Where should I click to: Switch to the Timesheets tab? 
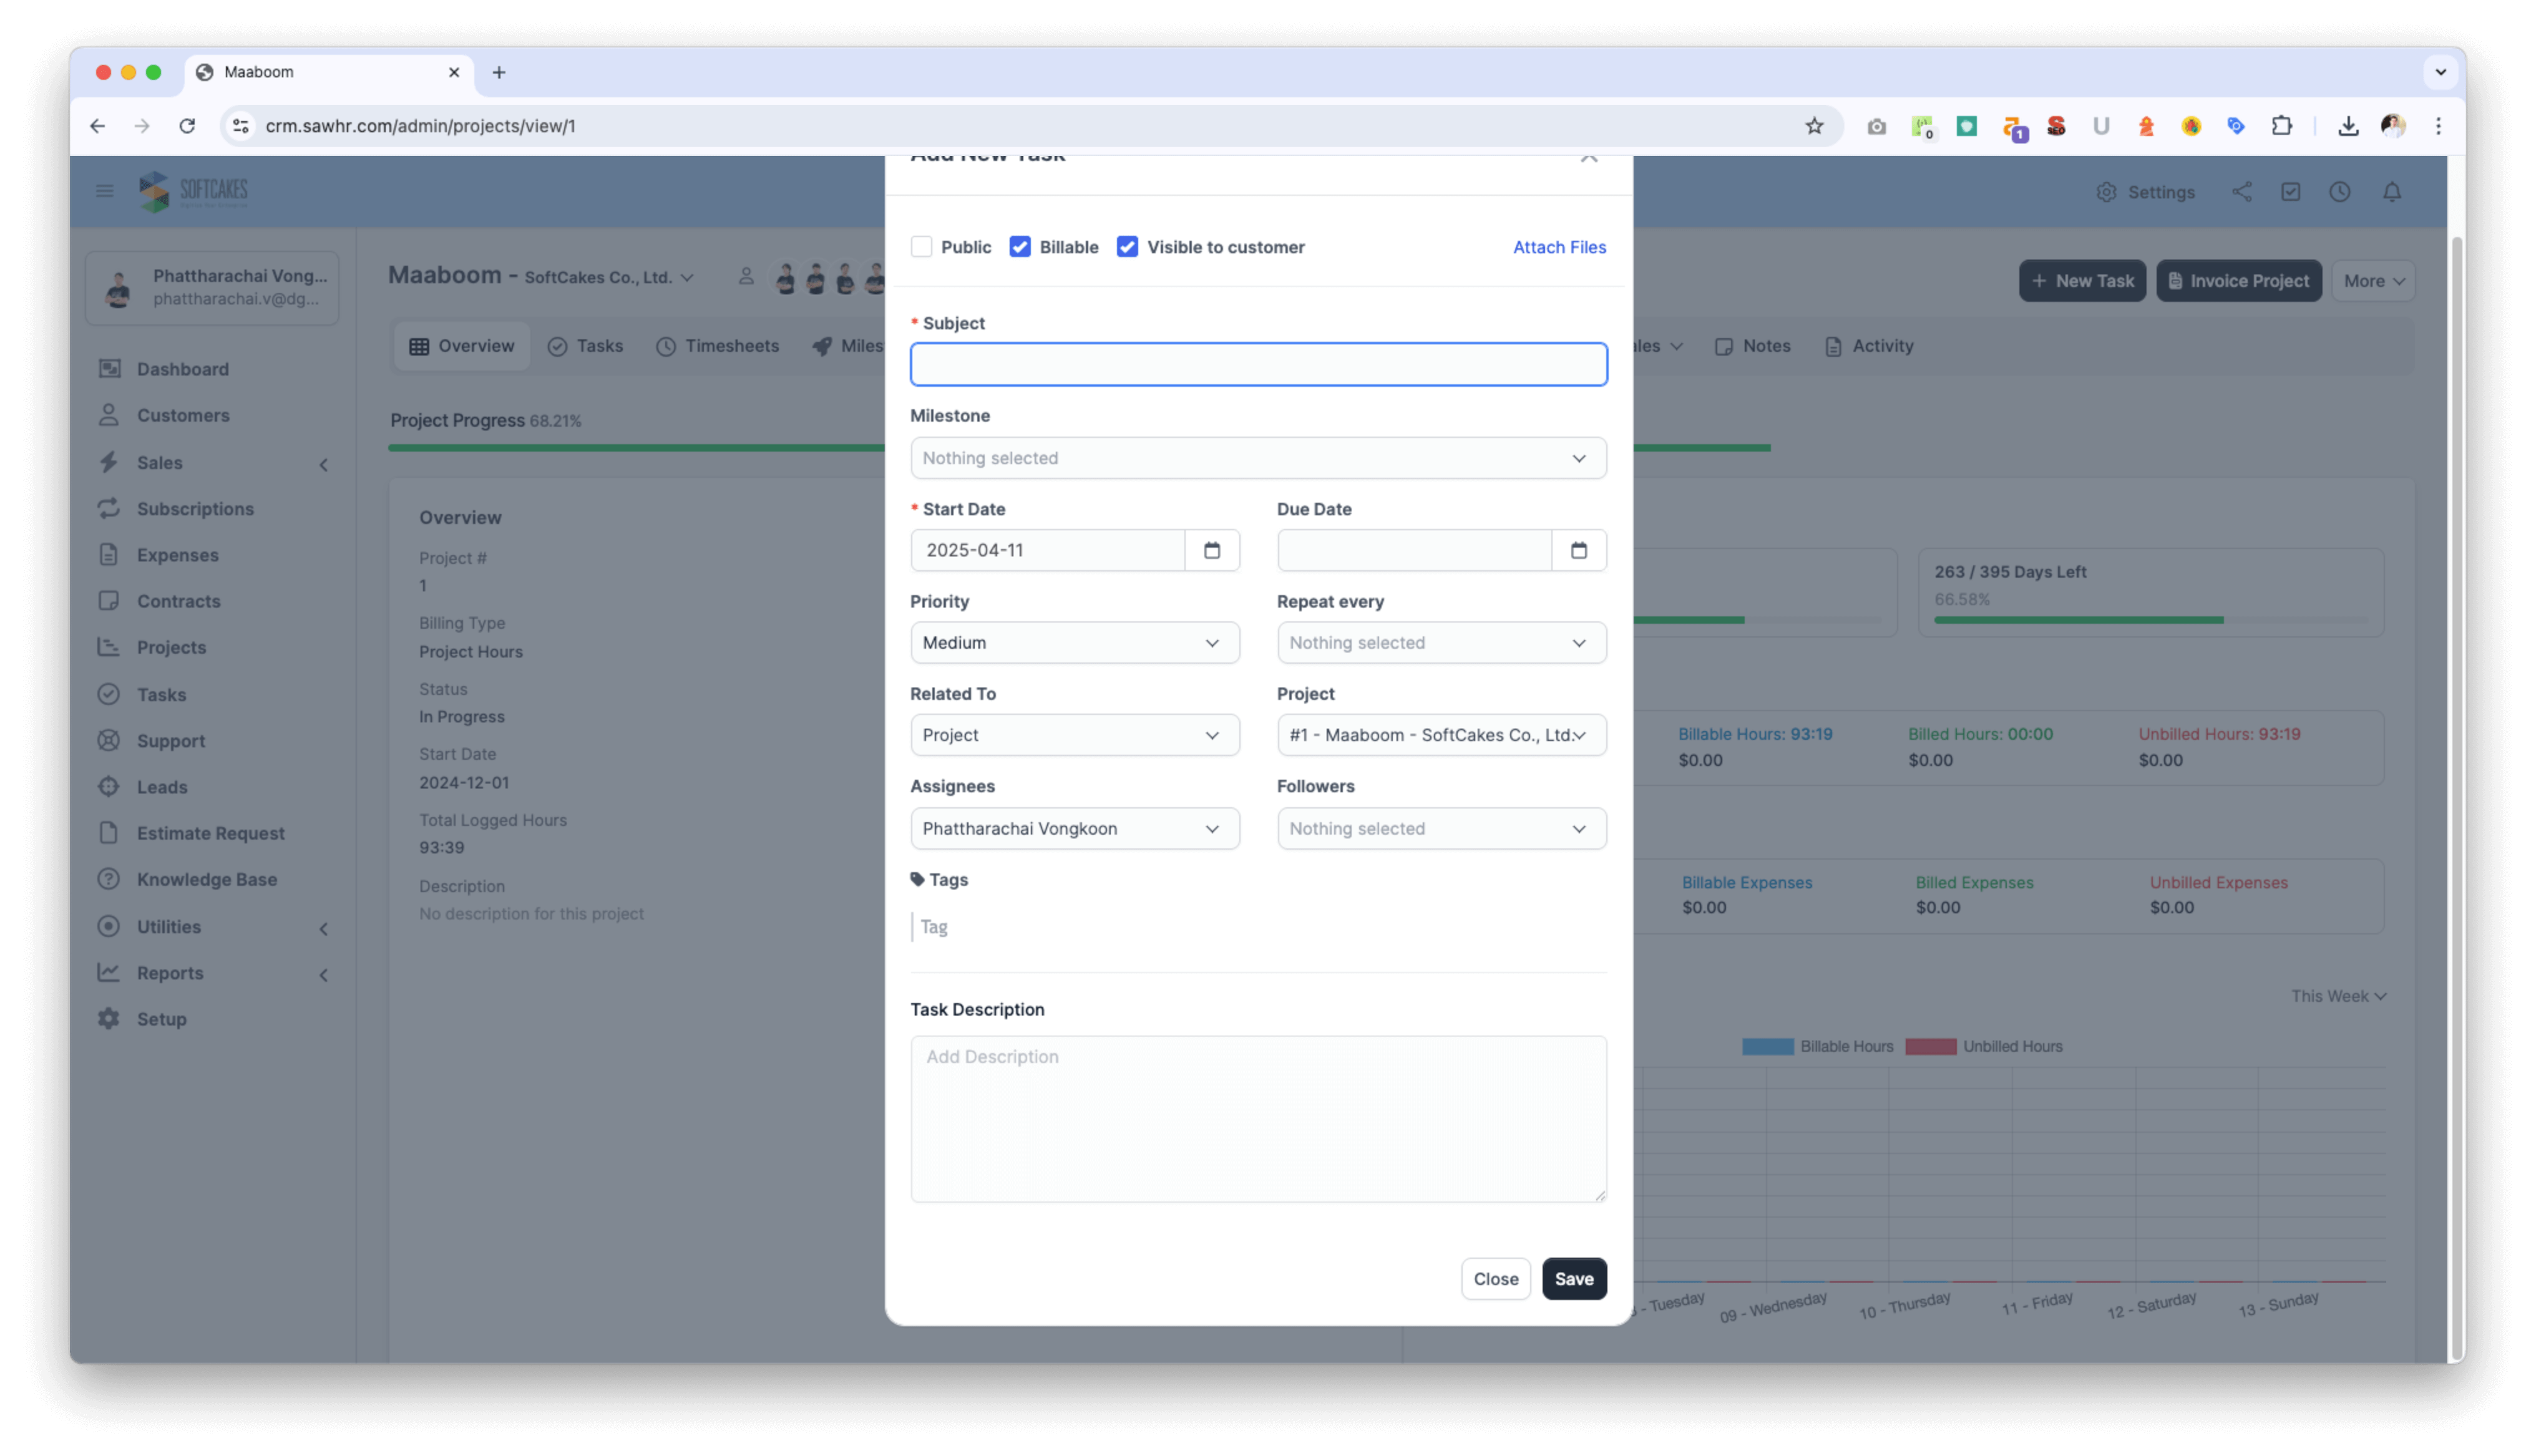pyautogui.click(x=717, y=346)
